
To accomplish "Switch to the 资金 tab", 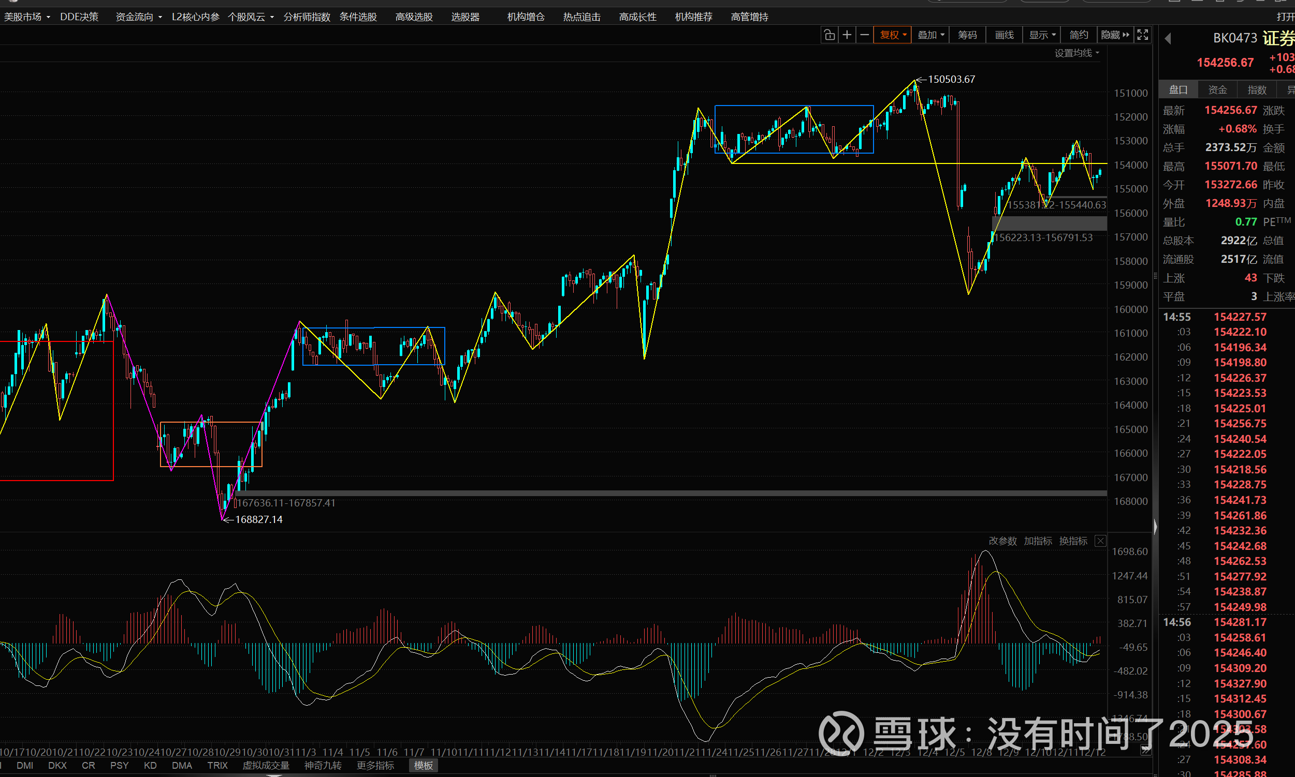I will 1217,89.
